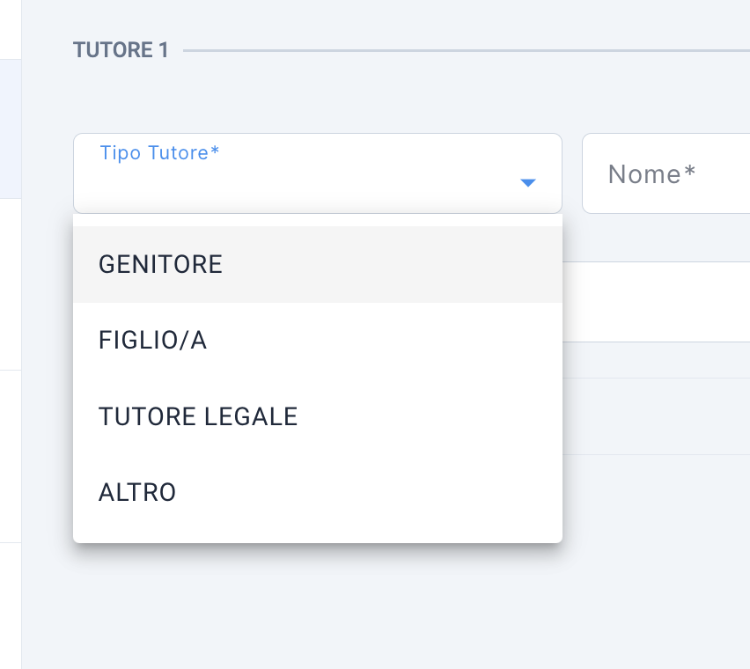The width and height of the screenshot is (750, 669).
Task: Click the Nome* placeholder text
Action: click(x=651, y=174)
